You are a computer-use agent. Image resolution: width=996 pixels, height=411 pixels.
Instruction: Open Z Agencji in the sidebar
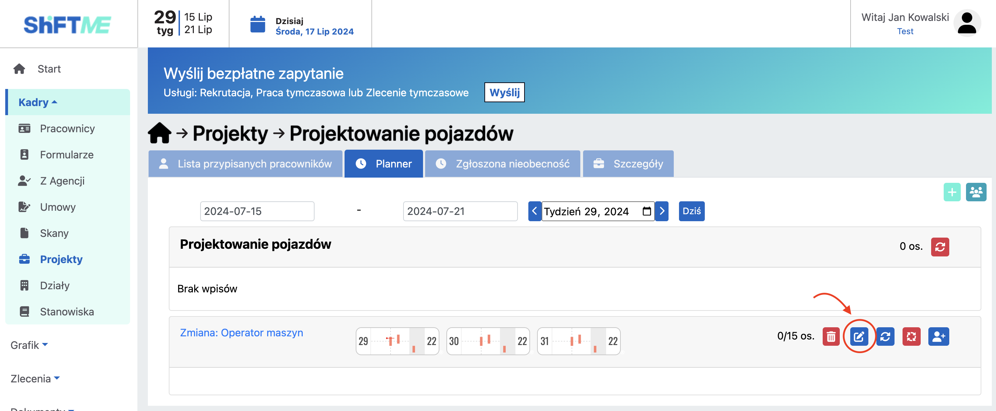[62, 181]
